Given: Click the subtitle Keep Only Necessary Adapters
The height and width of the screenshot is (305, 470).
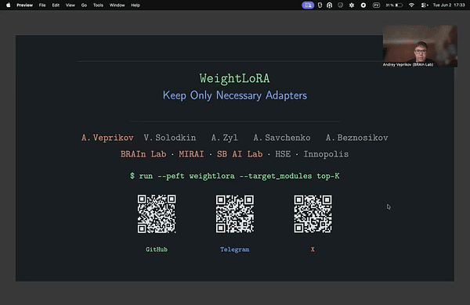Looking at the screenshot, I should coord(235,95).
